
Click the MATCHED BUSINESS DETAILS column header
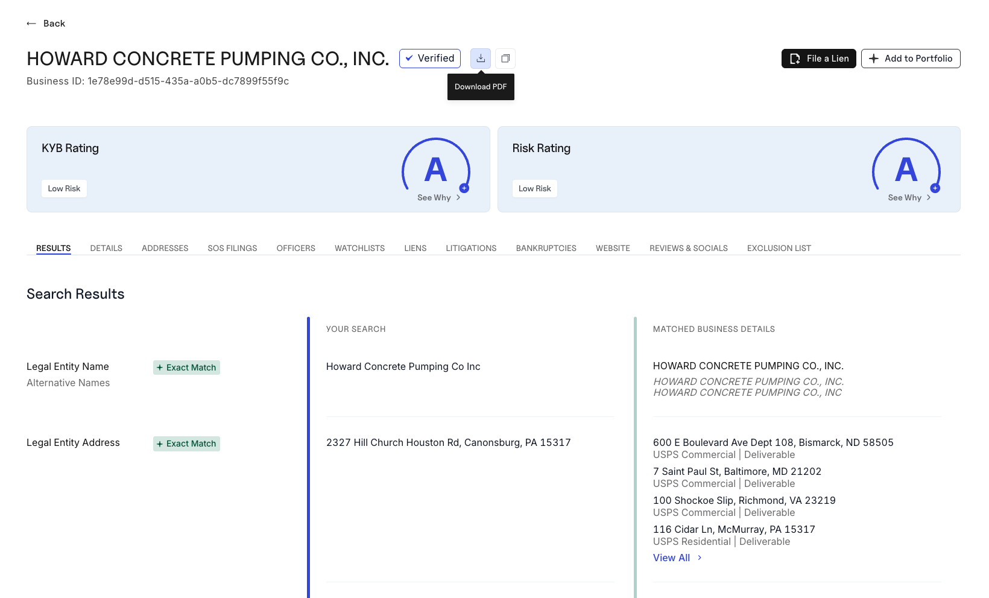714,329
